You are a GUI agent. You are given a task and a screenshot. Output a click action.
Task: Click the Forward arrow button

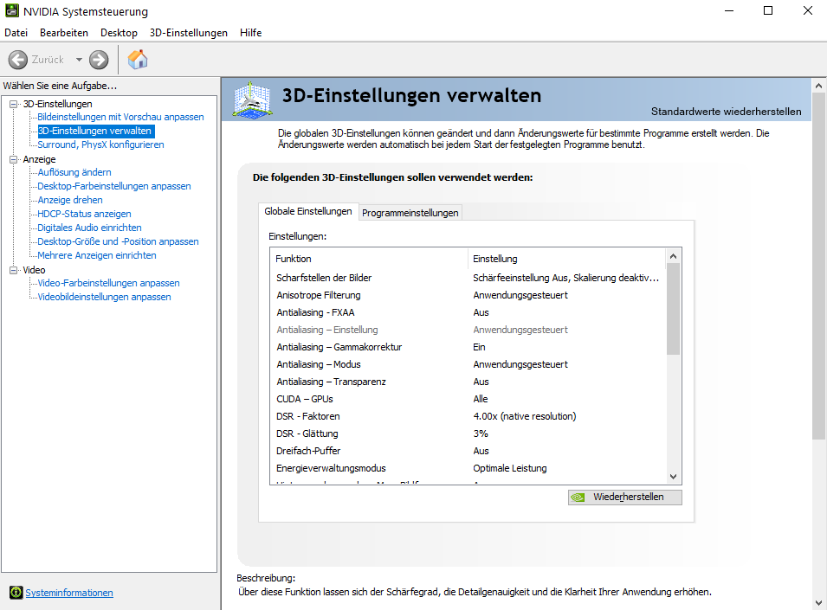[x=99, y=60]
